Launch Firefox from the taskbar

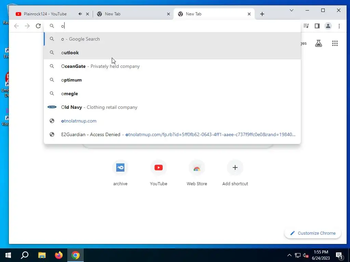pos(59,255)
